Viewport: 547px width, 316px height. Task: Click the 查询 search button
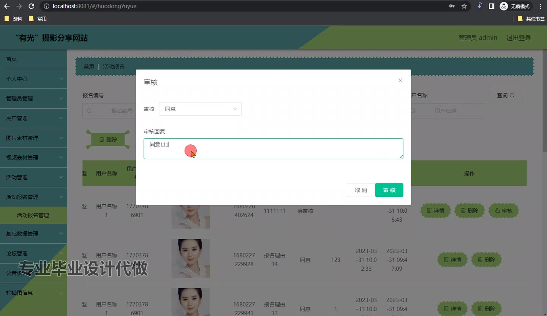coord(506,95)
